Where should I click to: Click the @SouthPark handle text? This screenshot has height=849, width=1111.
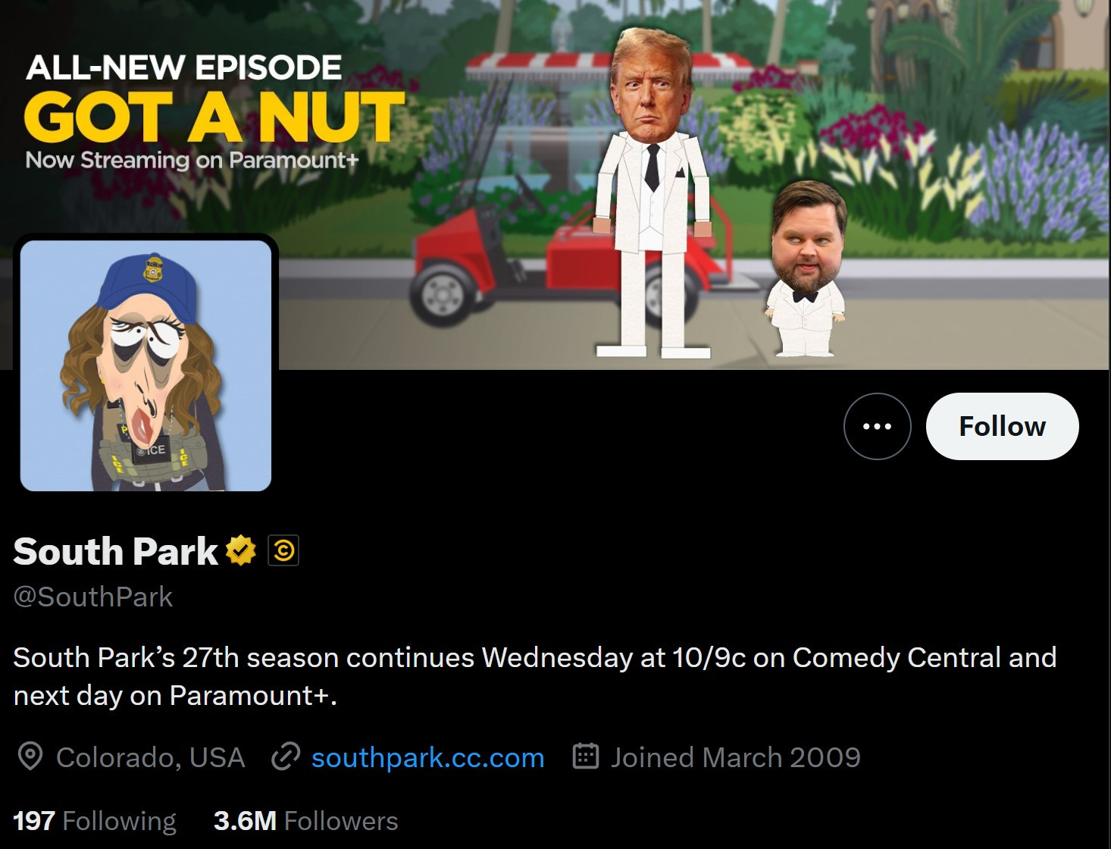point(93,597)
